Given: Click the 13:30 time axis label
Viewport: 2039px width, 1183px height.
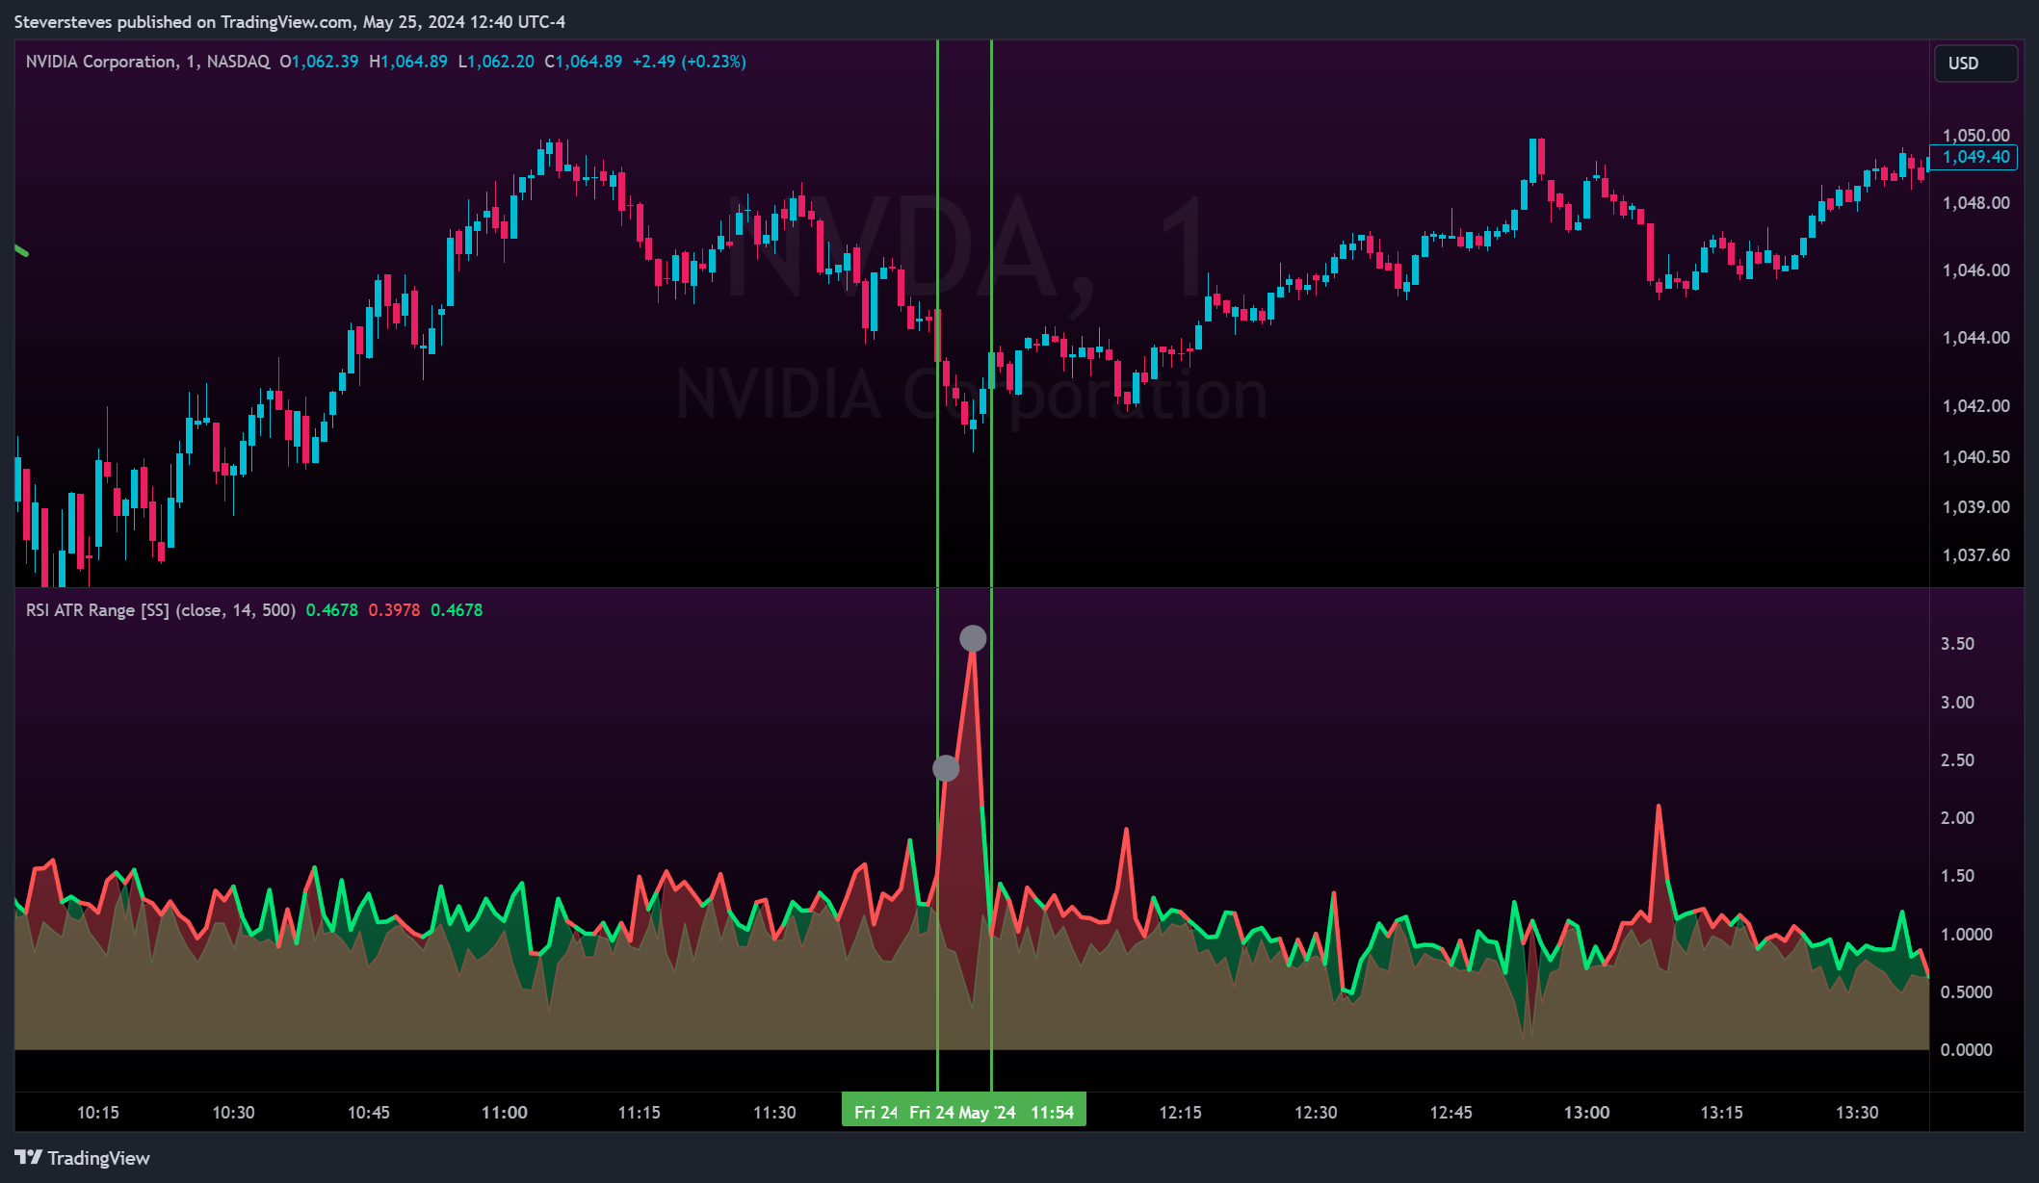Looking at the screenshot, I should click(1857, 1113).
